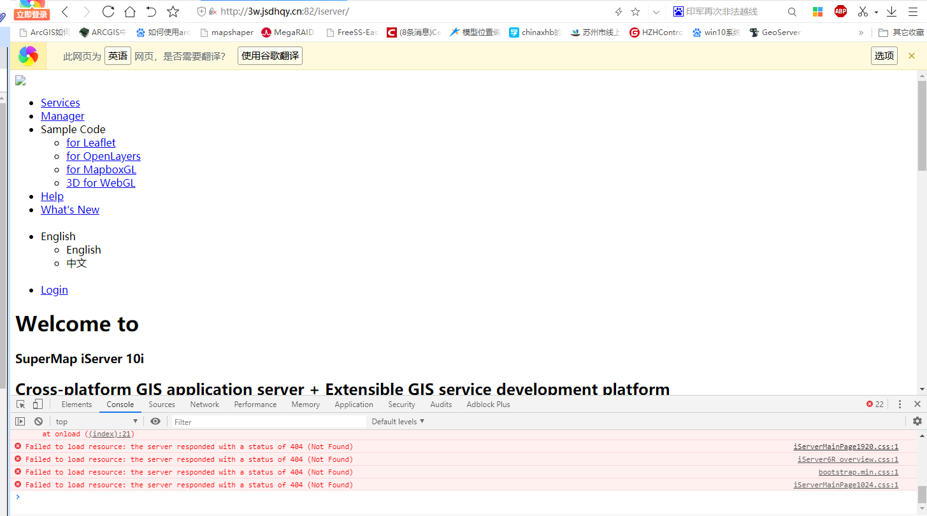Image resolution: width=927 pixels, height=516 pixels.
Task: Open the top JavaScript context dropdown
Action: pyautogui.click(x=97, y=421)
